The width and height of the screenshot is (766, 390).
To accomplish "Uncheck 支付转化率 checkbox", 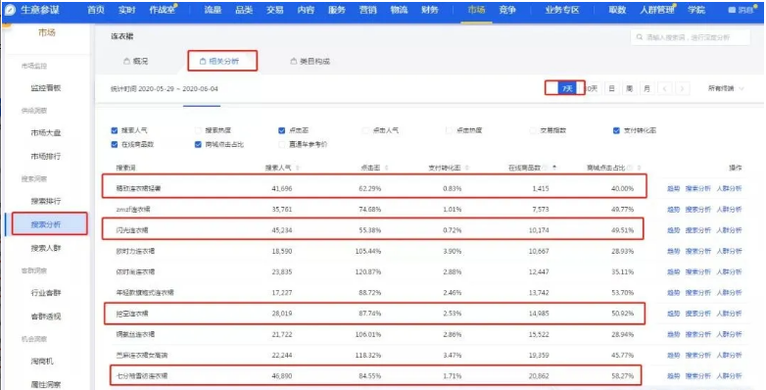I will (616, 130).
